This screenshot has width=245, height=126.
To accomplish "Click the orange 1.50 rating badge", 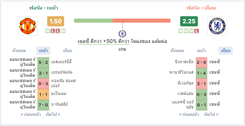I will pos(56,21).
